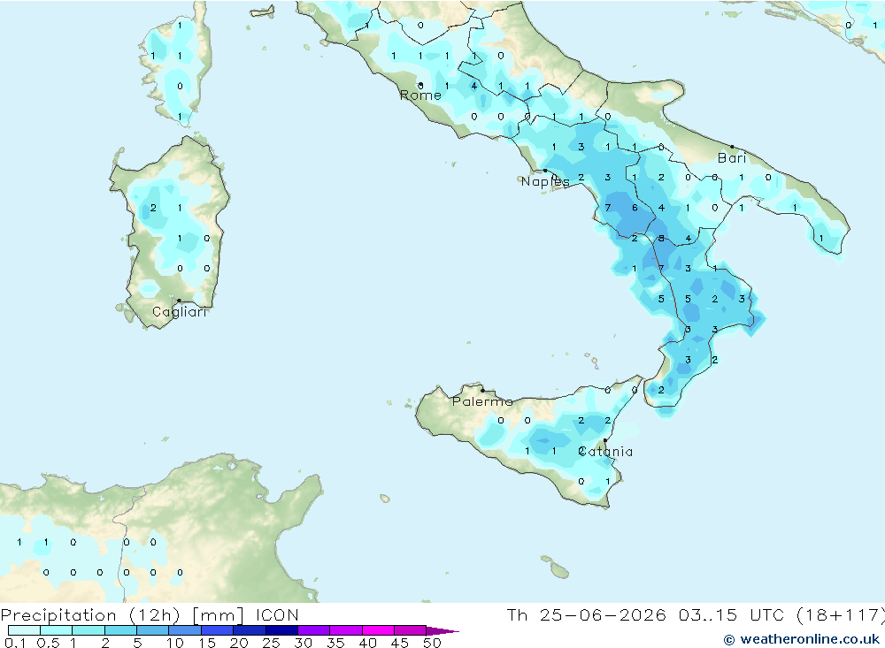This screenshot has height=648, width=885.
Task: Click the legend label 50
Action: pyautogui.click(x=432, y=643)
